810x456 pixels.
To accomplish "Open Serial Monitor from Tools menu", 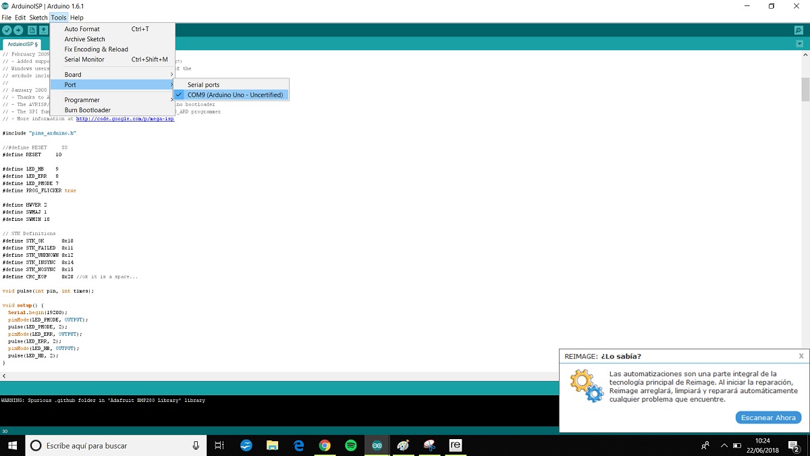I will point(113,59).
